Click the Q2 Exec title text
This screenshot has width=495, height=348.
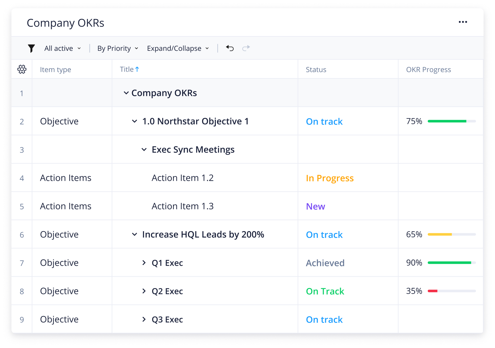click(x=167, y=291)
